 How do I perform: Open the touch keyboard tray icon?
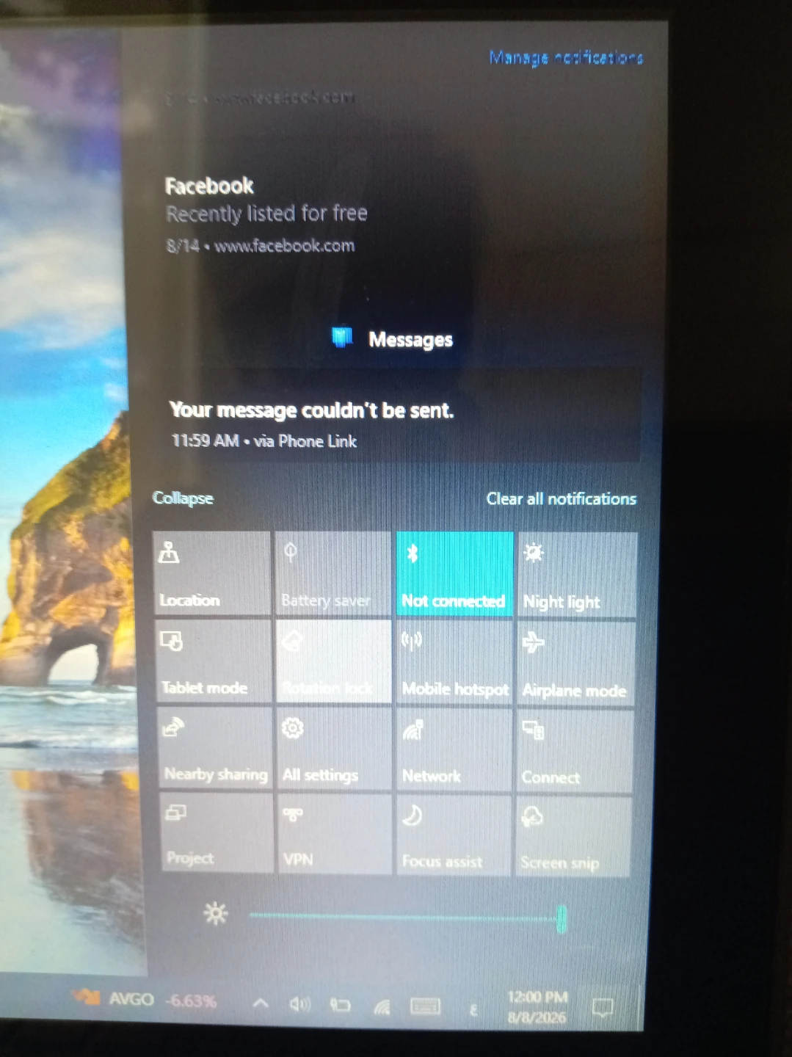point(425,1006)
